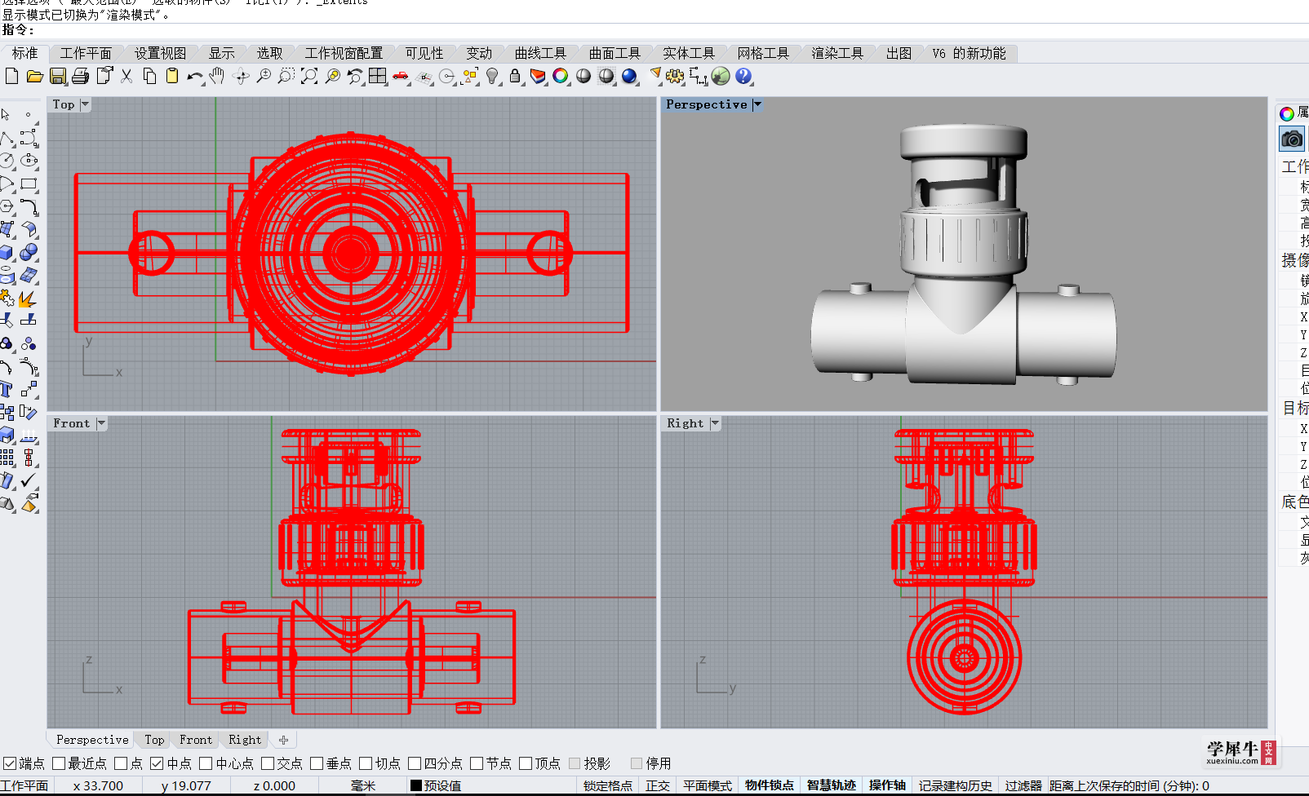Select the Pan hand tool

tap(216, 76)
